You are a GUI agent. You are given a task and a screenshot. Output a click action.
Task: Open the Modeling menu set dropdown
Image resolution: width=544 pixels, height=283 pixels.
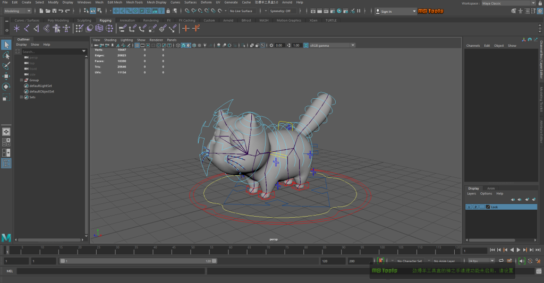pyautogui.click(x=18, y=11)
